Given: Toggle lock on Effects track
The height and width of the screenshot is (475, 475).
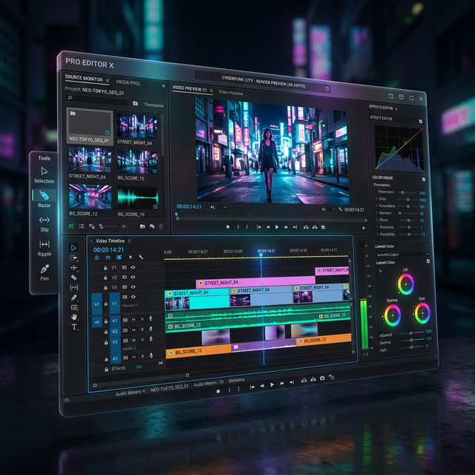Looking at the screenshot, I should coord(106,370).
